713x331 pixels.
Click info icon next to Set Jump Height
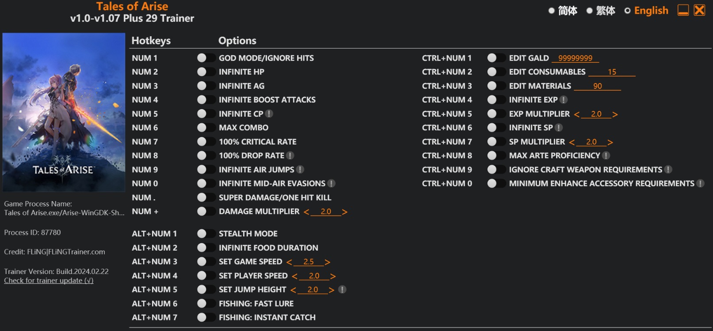[x=342, y=289]
